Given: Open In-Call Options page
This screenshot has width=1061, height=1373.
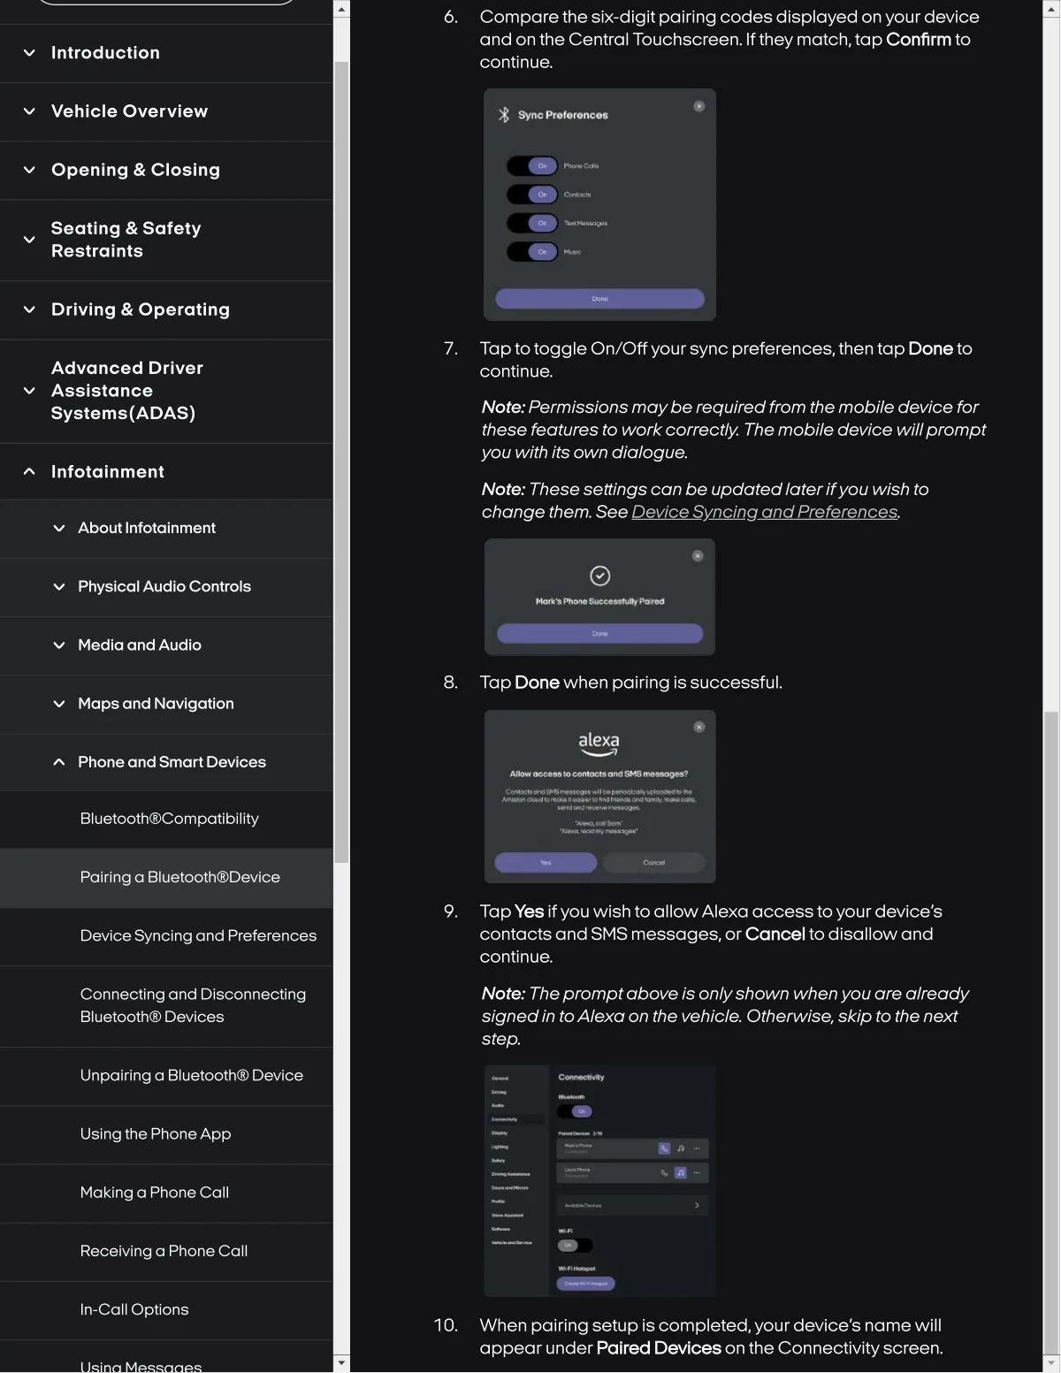Looking at the screenshot, I should tap(166, 1309).
